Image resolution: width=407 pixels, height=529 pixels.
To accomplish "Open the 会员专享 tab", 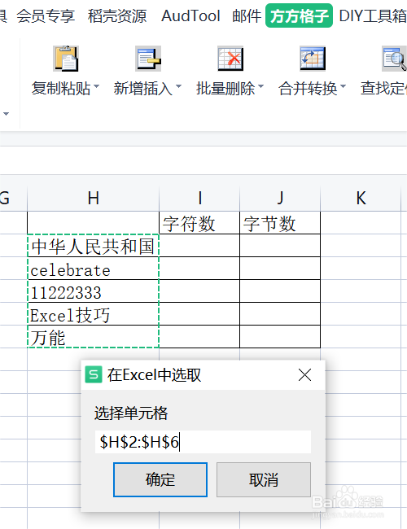I will (x=46, y=15).
